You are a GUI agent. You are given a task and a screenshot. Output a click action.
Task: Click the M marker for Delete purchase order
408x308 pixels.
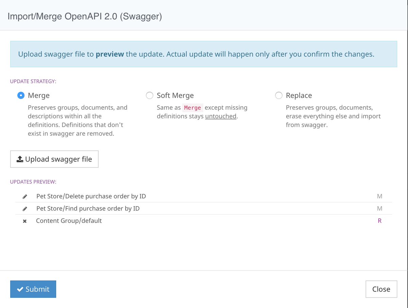(380, 196)
